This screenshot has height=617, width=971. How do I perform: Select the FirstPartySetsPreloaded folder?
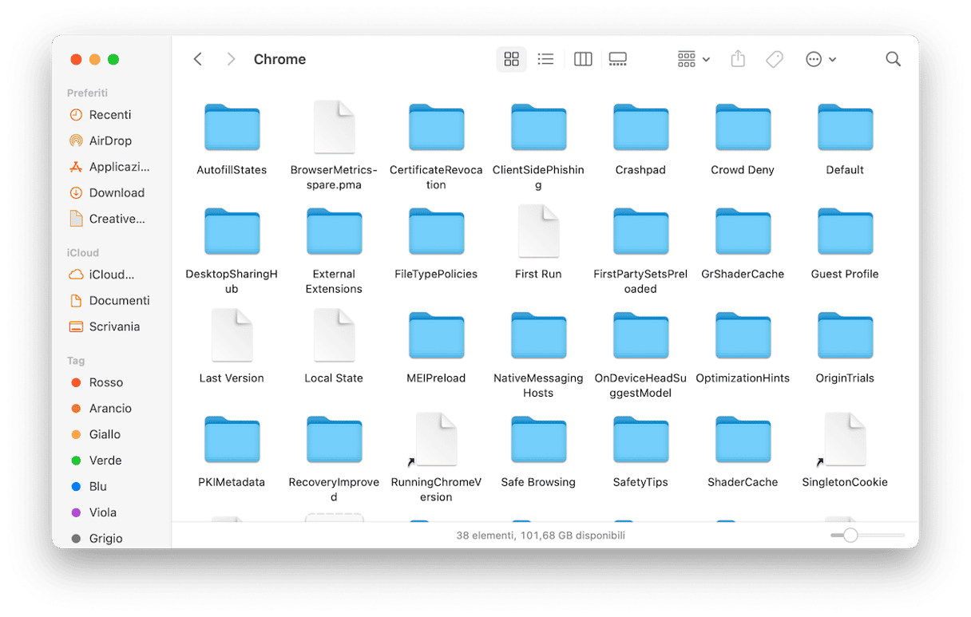(x=640, y=231)
